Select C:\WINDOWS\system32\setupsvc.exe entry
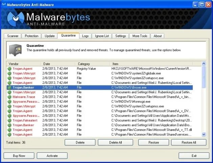This screenshot has width=213, height=163. pyautogui.click(x=138, y=78)
